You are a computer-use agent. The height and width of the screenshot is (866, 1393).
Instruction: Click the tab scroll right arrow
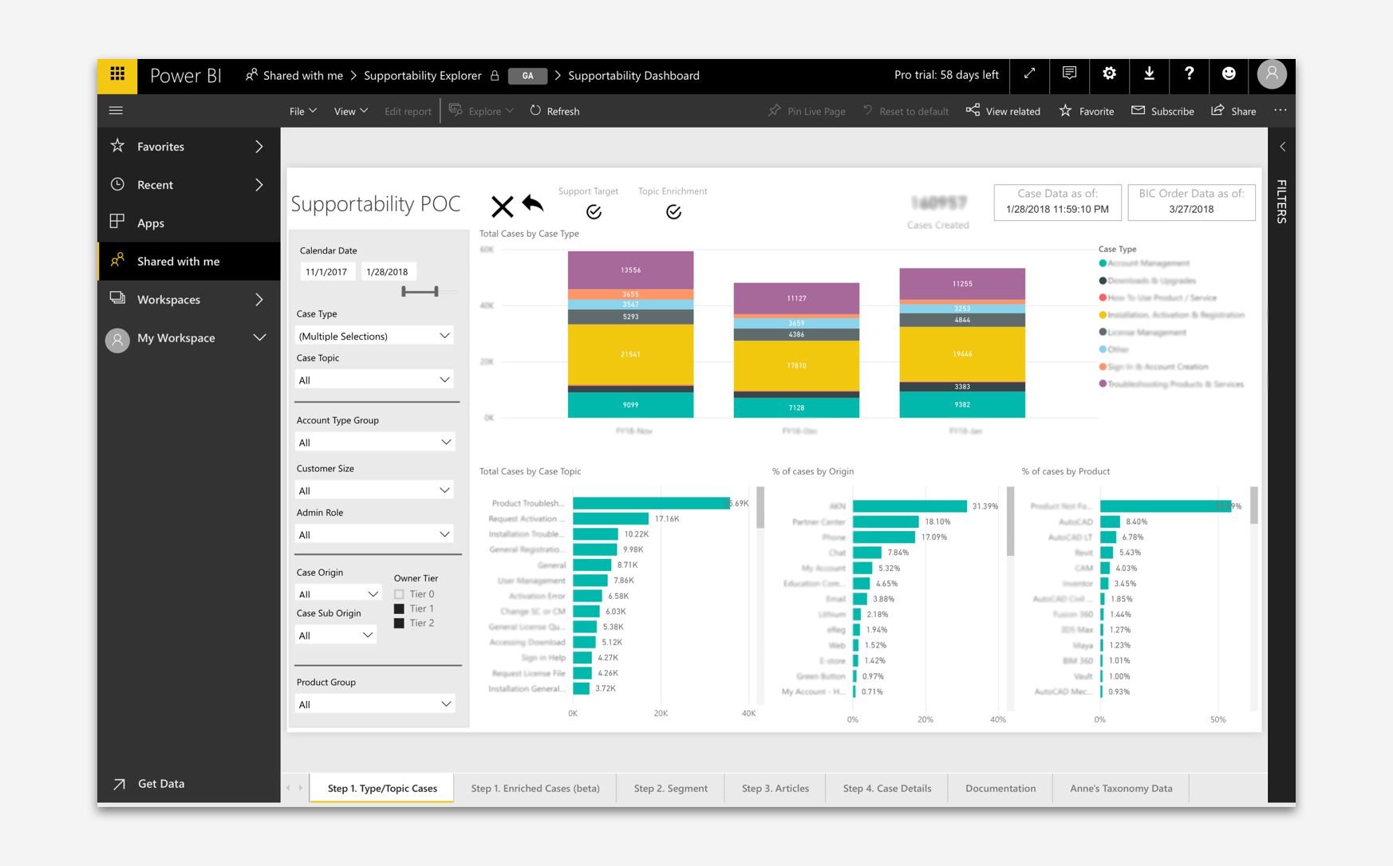pyautogui.click(x=301, y=788)
